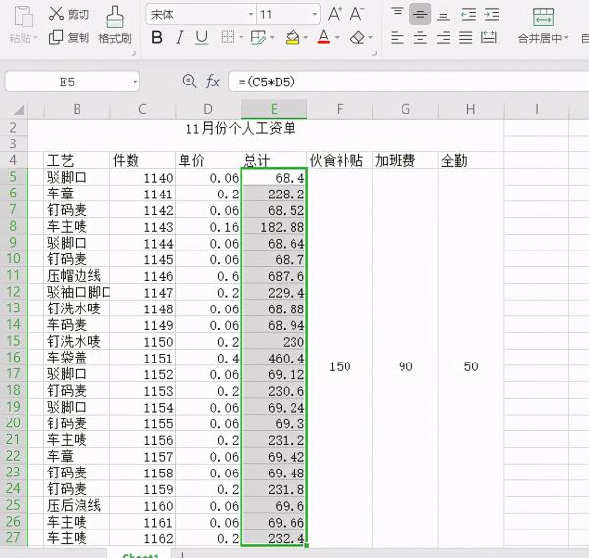Select the Format Painter brush

tap(115, 17)
